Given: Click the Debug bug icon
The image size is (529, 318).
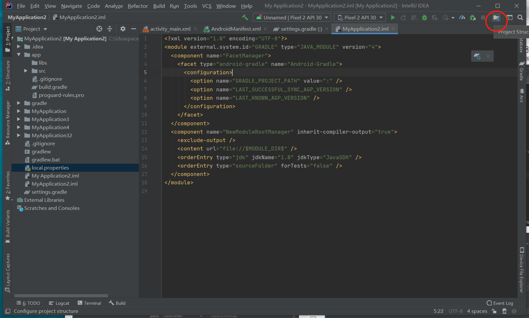Looking at the screenshot, I should 424,18.
